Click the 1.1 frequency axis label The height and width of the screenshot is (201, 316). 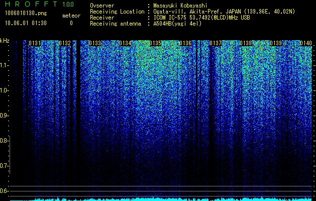pos(4,65)
